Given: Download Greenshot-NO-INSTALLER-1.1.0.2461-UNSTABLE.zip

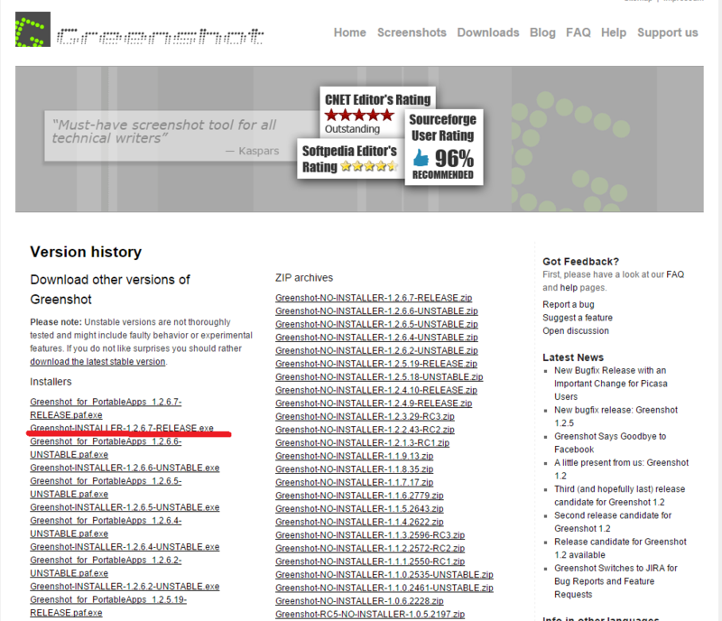Looking at the screenshot, I should coord(384,588).
